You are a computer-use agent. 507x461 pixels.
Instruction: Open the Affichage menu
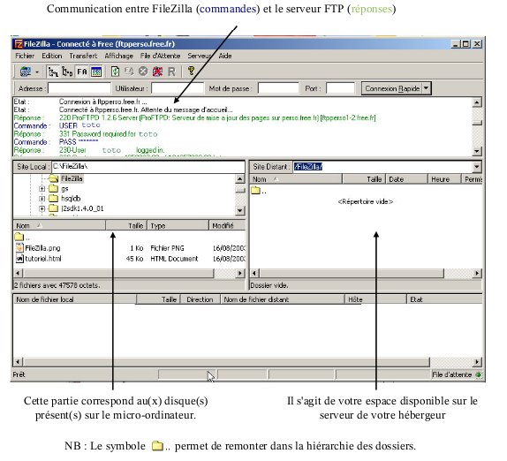(x=118, y=56)
